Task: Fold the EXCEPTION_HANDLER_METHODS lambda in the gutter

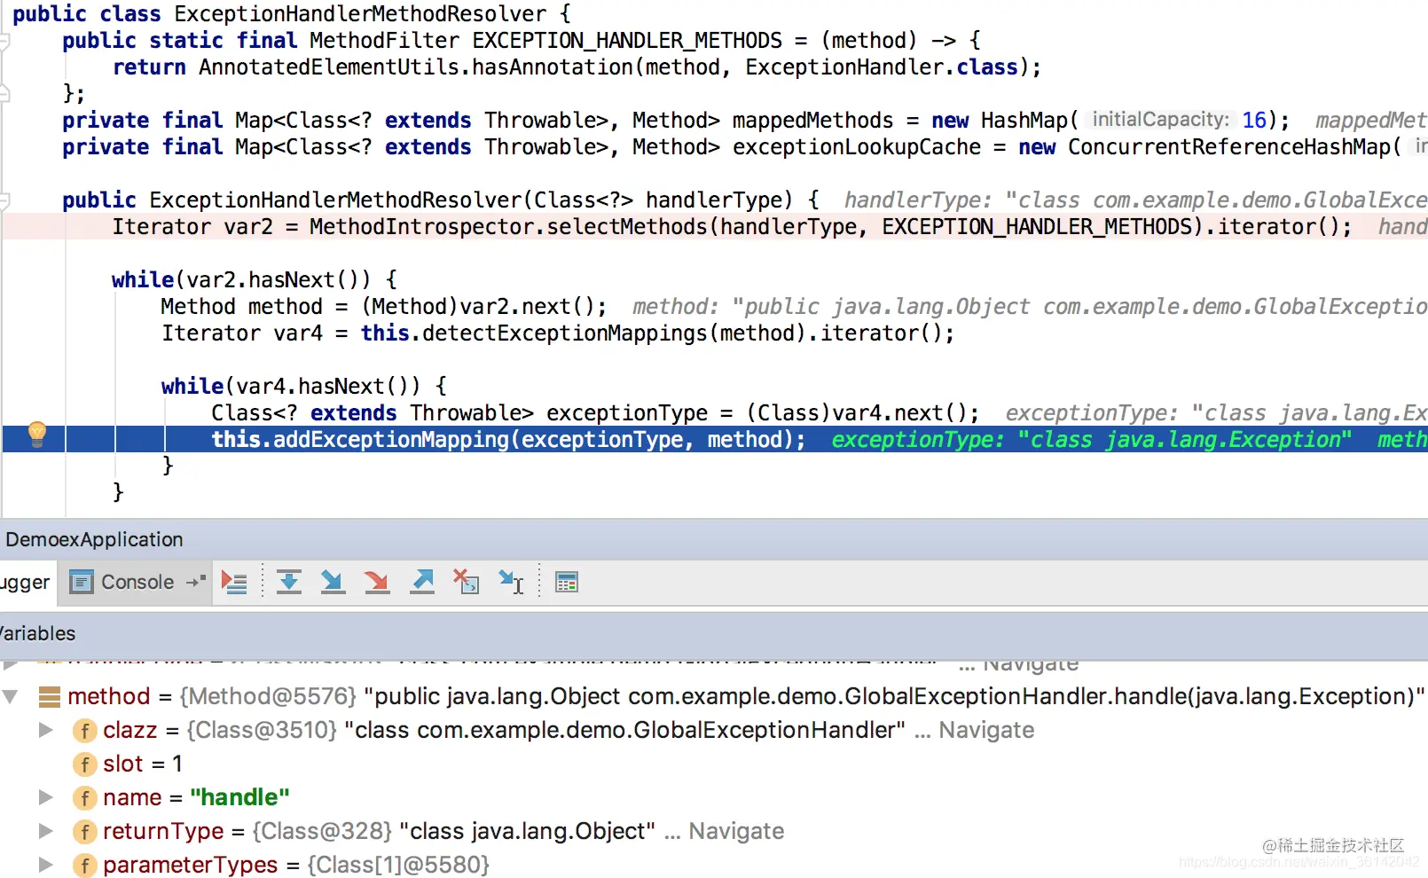Action: point(4,41)
